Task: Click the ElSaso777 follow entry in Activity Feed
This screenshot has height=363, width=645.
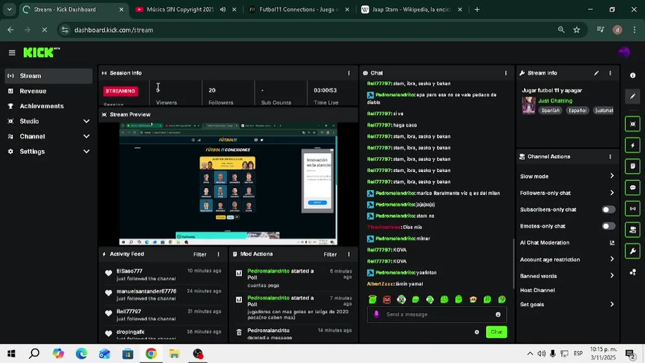Action: pyautogui.click(x=163, y=275)
